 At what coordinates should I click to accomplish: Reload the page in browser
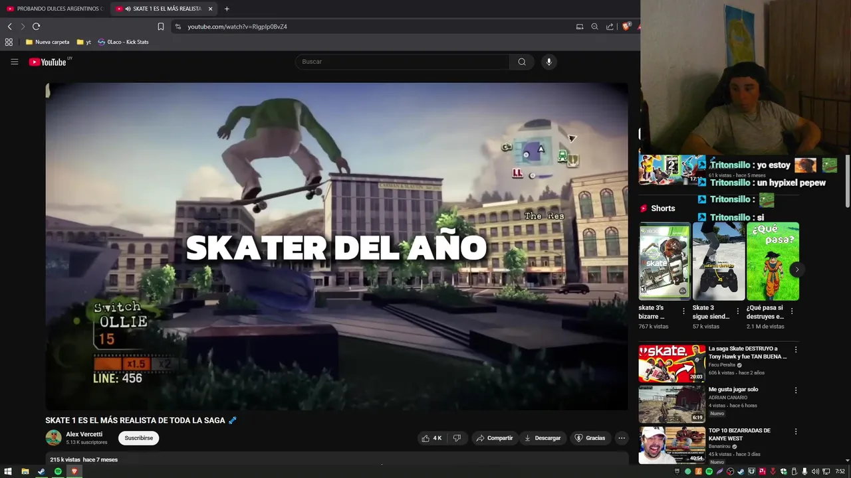[36, 27]
